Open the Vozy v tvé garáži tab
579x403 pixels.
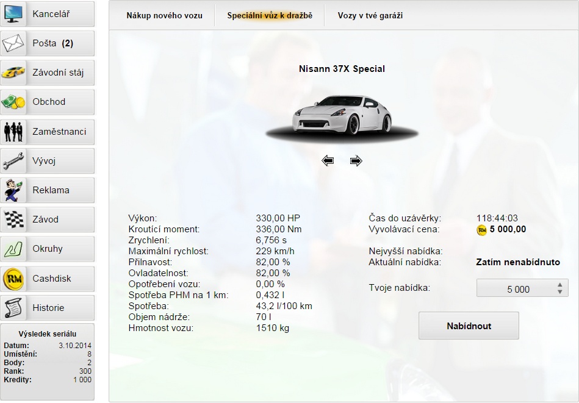[x=370, y=16]
